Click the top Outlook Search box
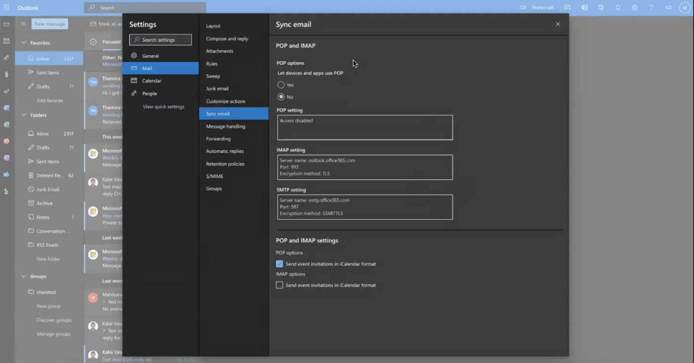This screenshot has width=694, height=363. coord(145,7)
